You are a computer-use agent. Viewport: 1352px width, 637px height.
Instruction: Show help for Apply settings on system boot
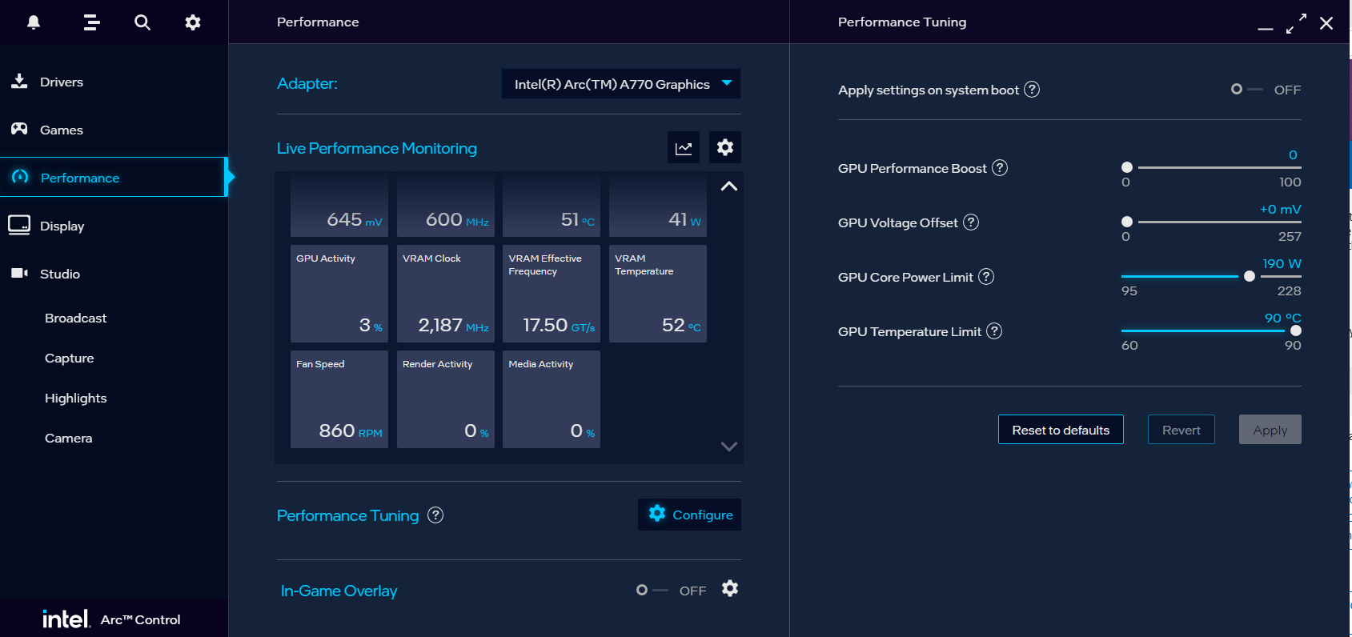[x=1033, y=90]
